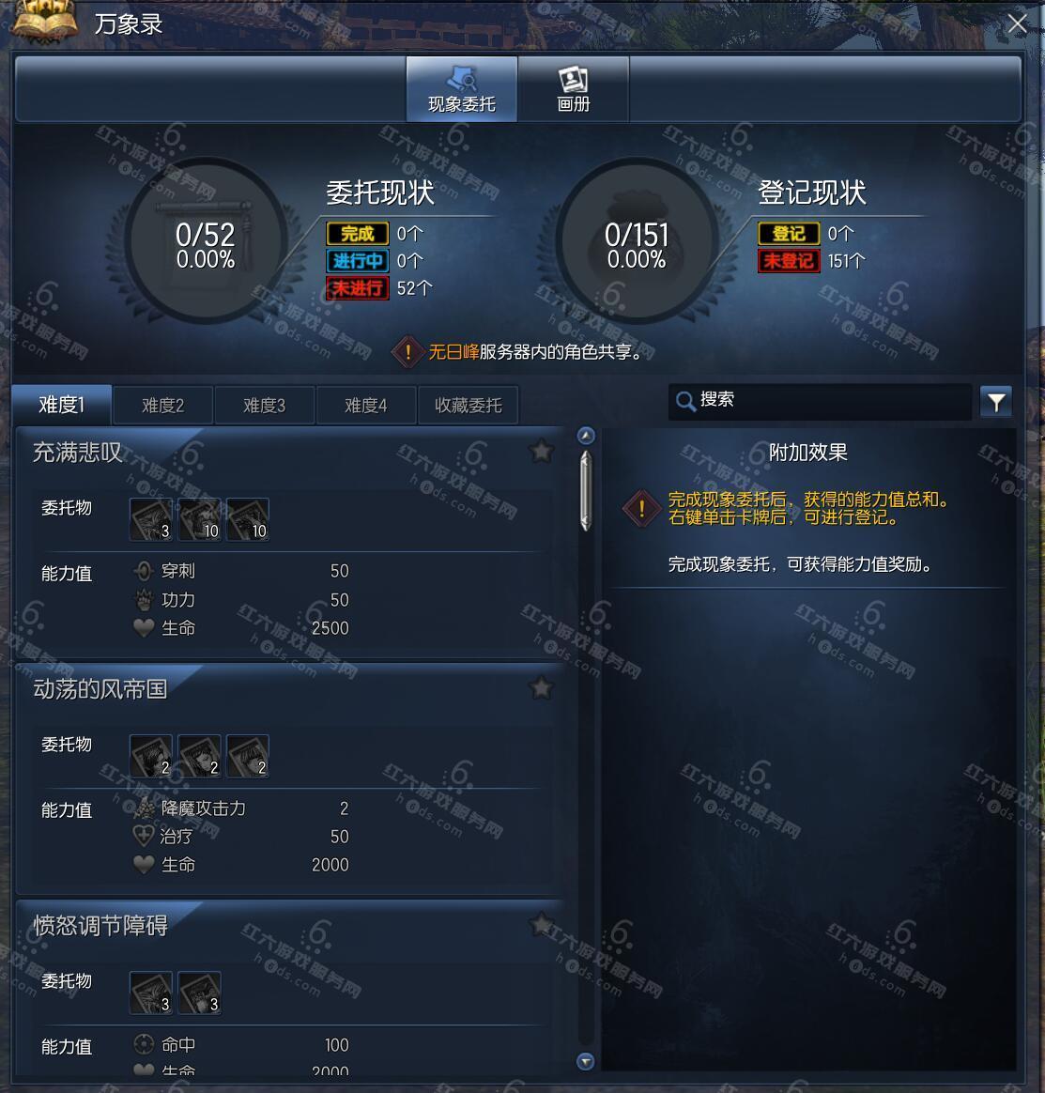Select the third card in 充满悲叹
This screenshot has width=1045, height=1093.
pyautogui.click(x=248, y=519)
